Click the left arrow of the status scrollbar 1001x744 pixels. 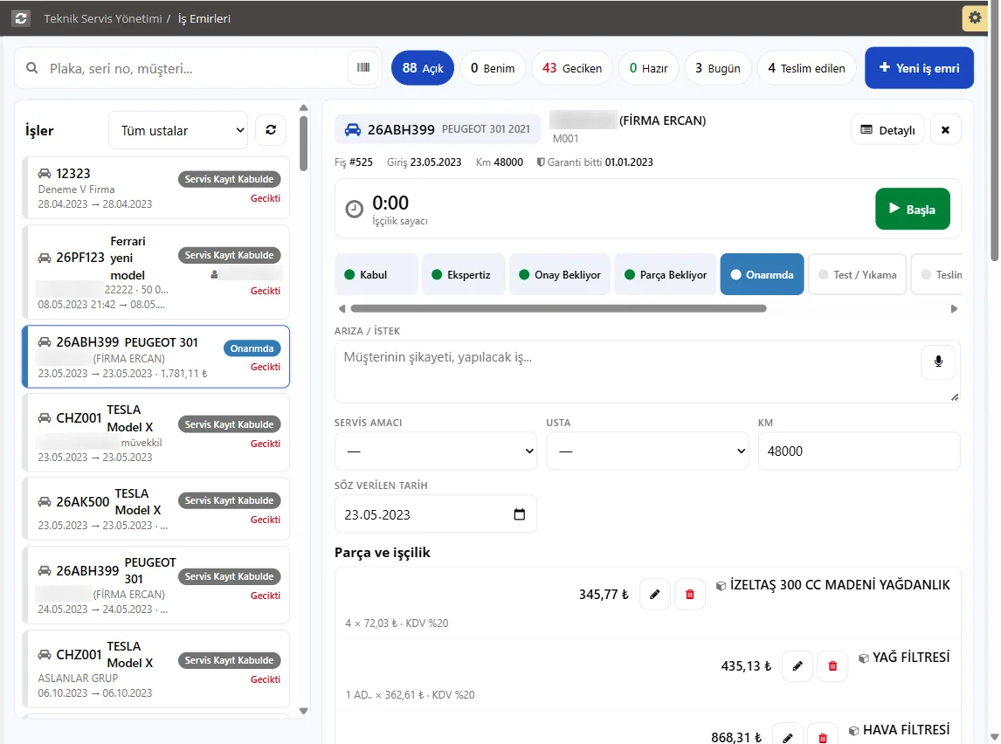[x=342, y=309]
